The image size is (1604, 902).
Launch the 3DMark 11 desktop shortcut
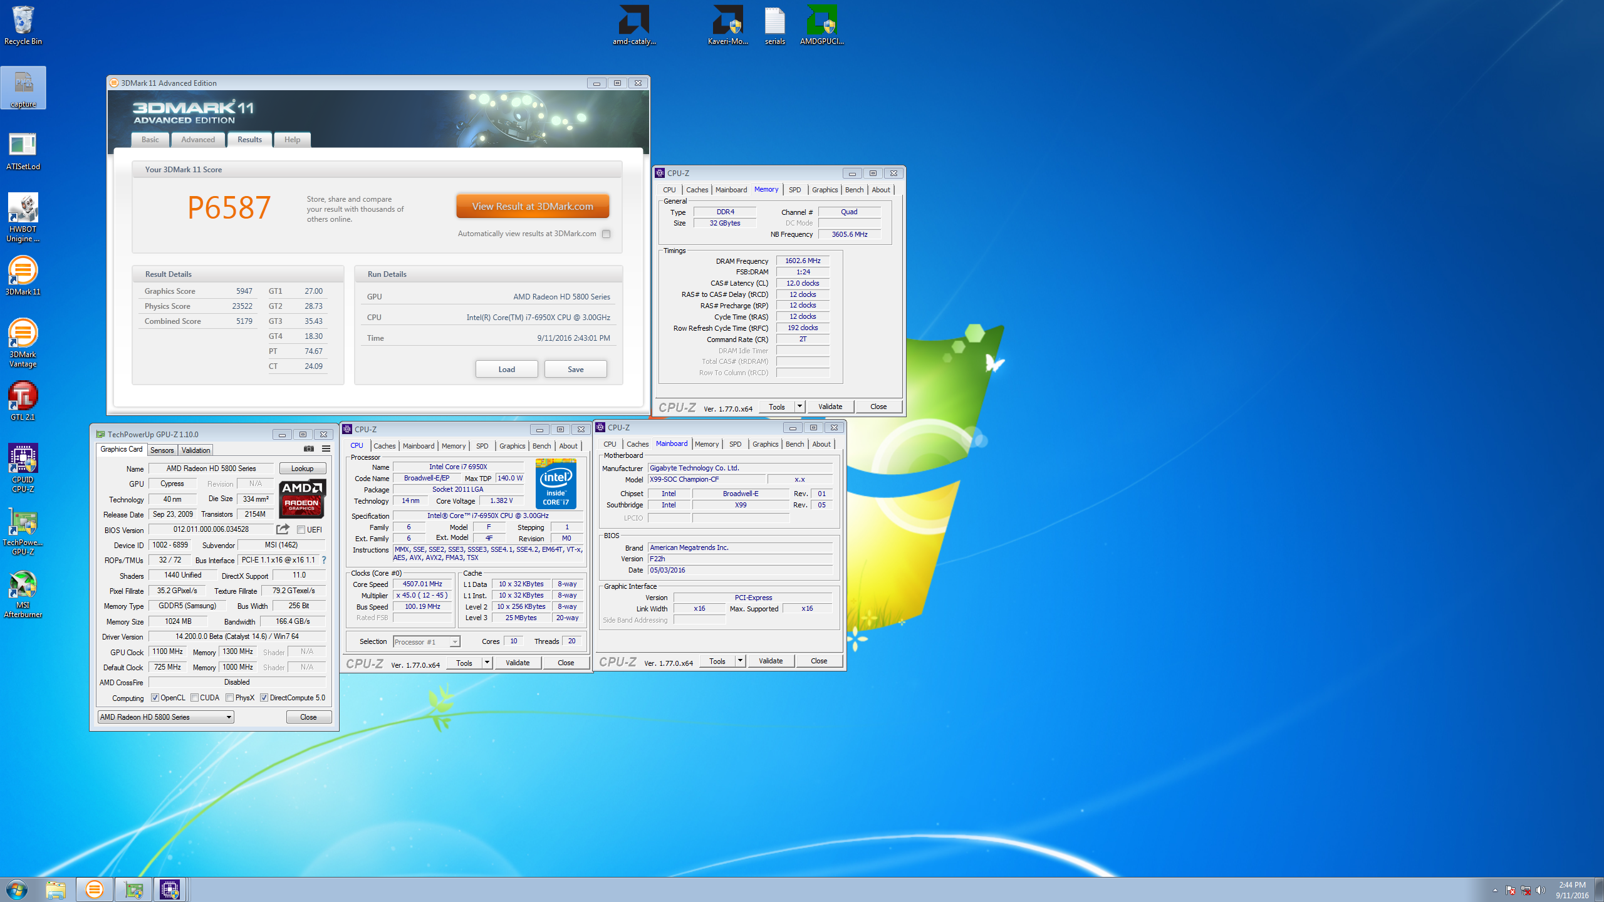[23, 276]
